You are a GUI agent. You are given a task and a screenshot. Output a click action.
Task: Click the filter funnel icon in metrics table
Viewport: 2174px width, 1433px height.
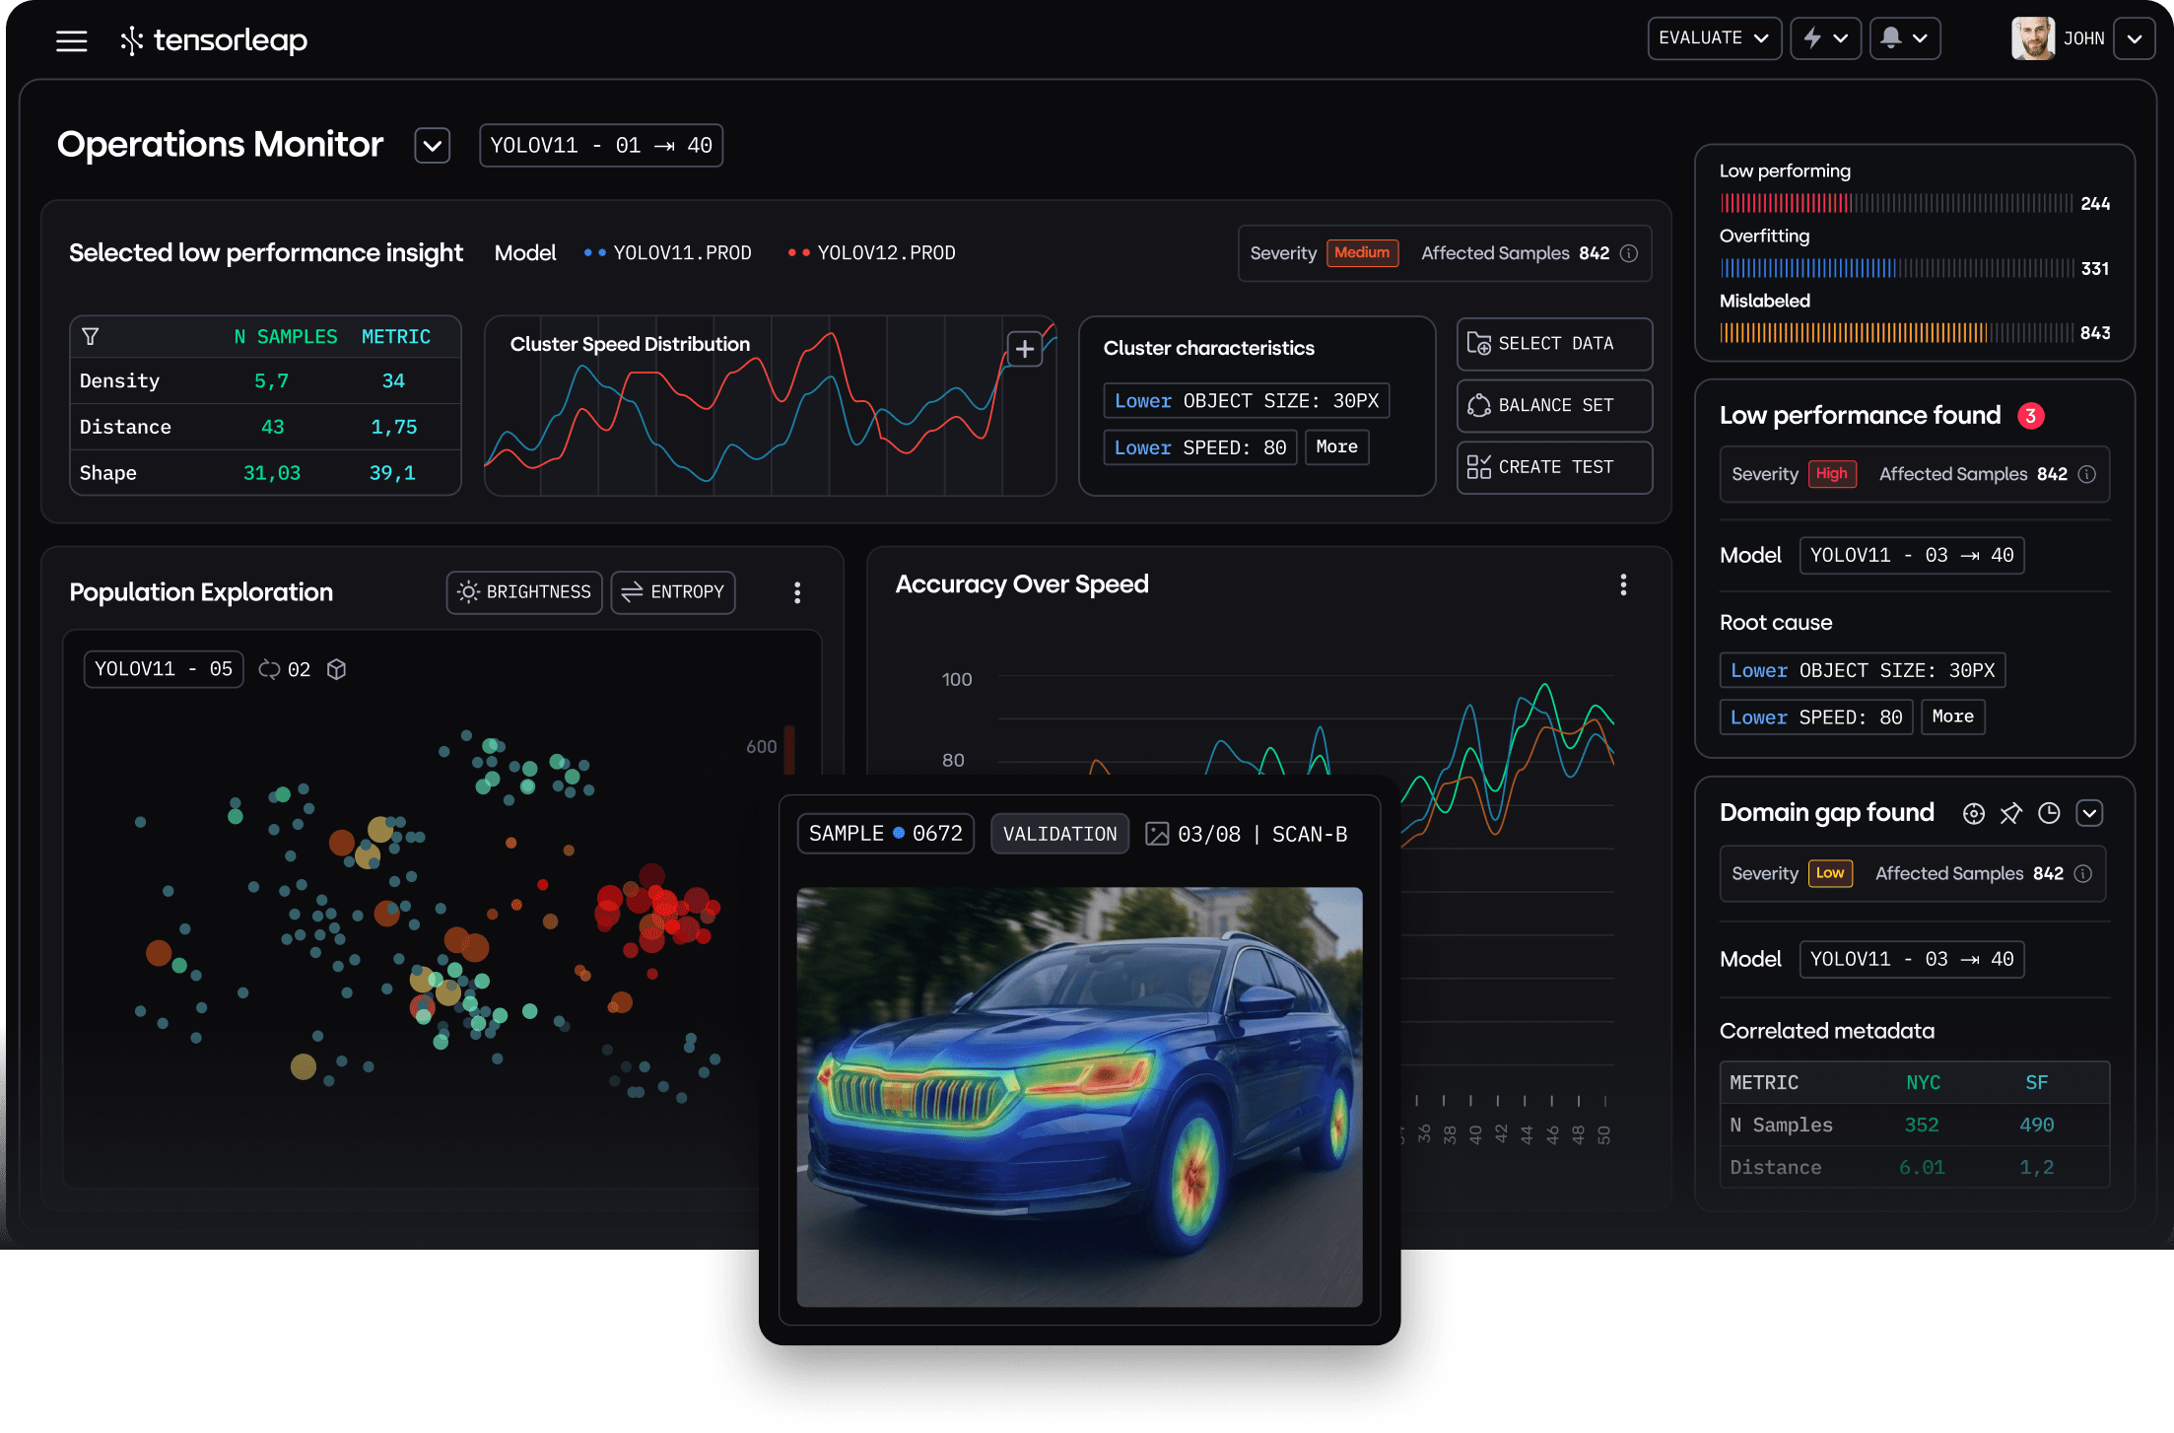pos(90,337)
